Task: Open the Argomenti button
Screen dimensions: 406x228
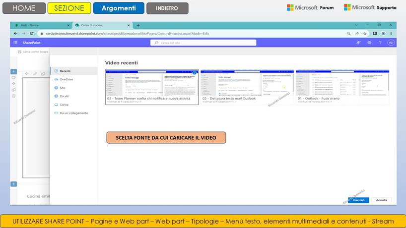Action: [119, 8]
